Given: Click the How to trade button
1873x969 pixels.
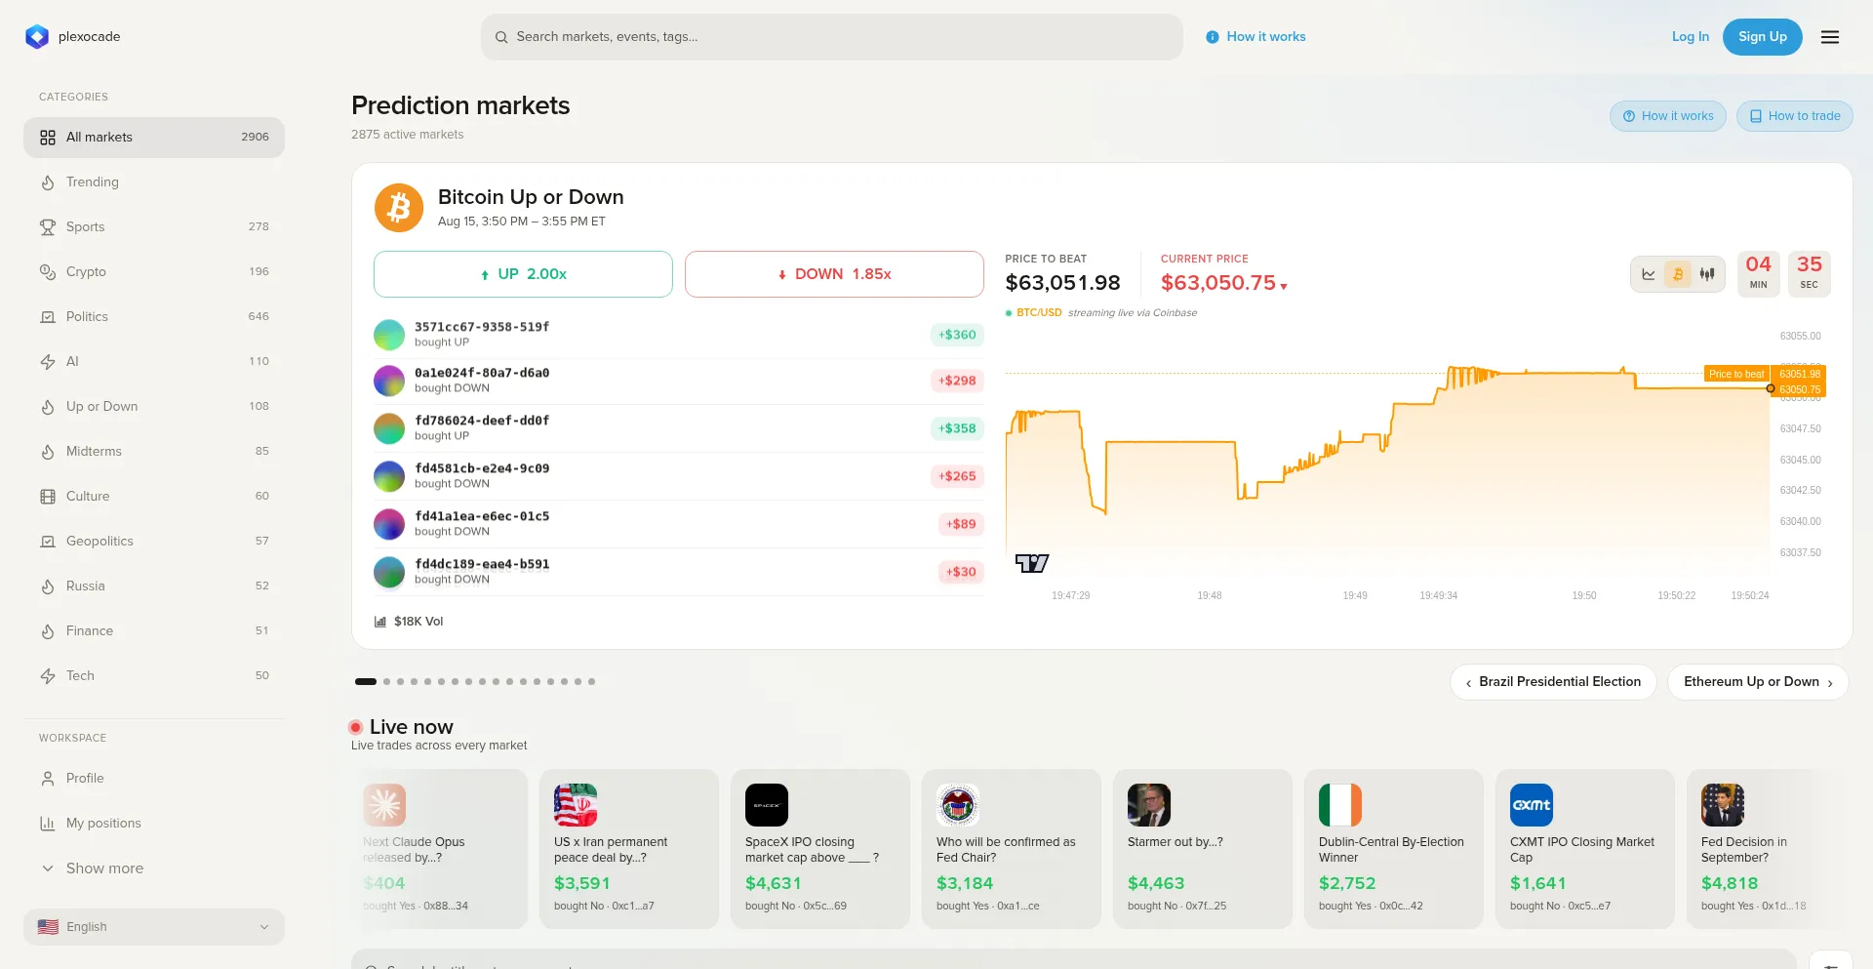Looking at the screenshot, I should [1795, 116].
